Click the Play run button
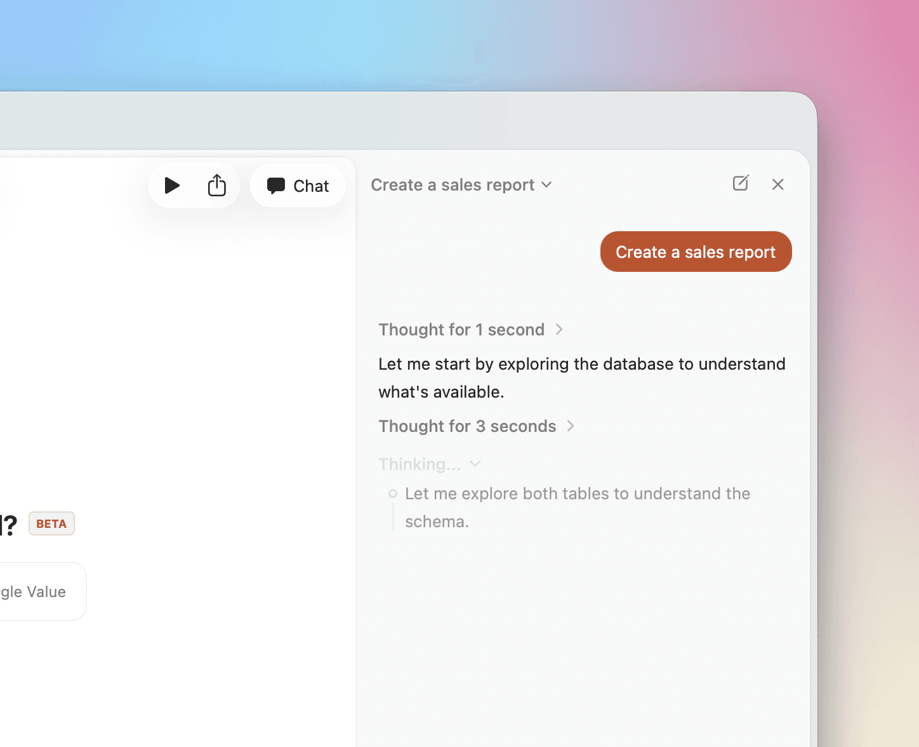 (x=172, y=185)
